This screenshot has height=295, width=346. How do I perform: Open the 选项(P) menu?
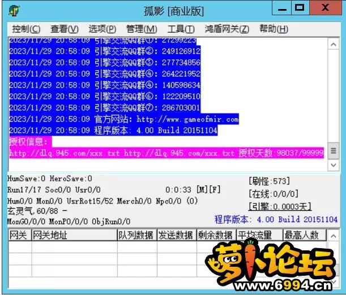coord(102,29)
